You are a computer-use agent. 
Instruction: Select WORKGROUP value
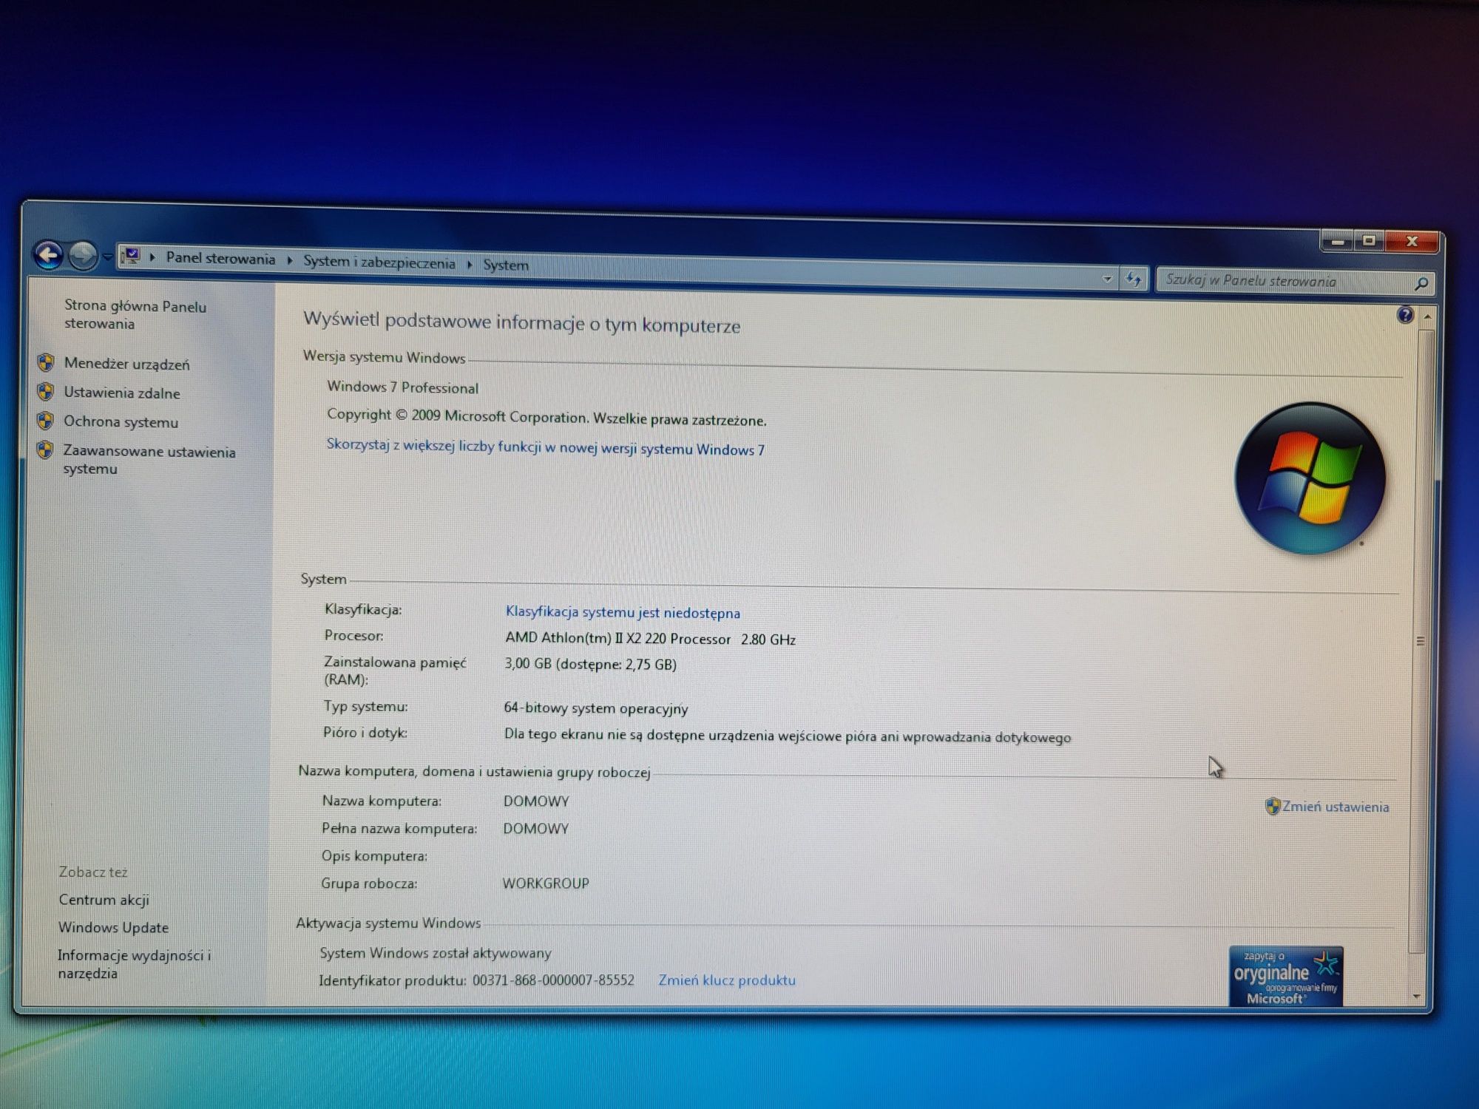tap(546, 884)
